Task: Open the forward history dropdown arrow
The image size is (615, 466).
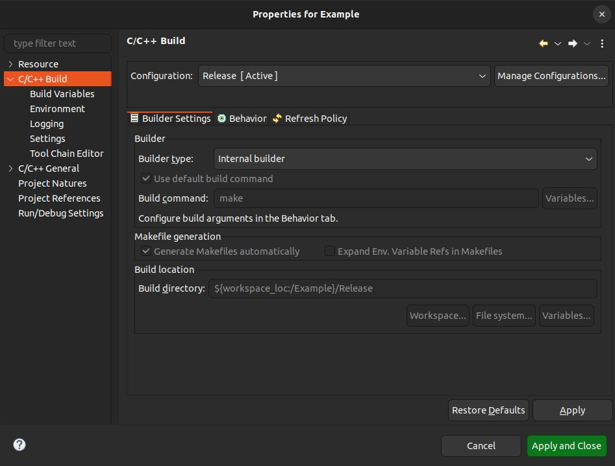Action: [x=587, y=43]
